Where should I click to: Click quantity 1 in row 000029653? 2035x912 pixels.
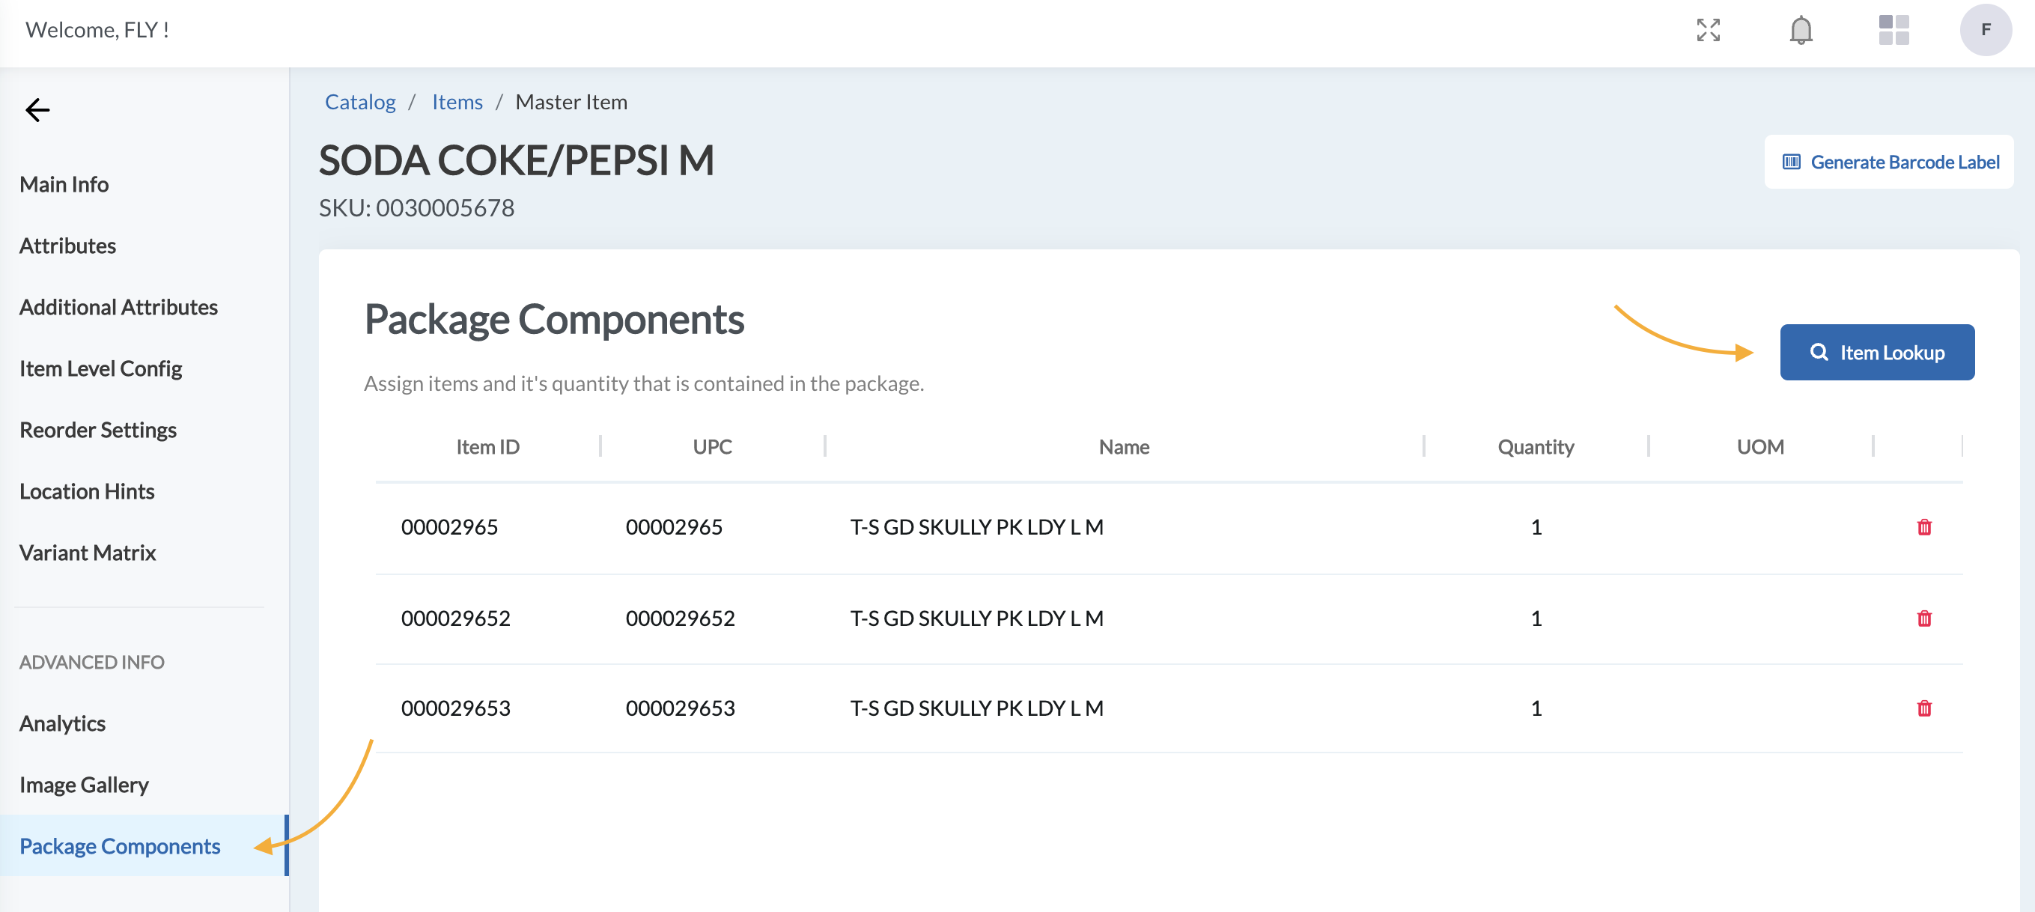[x=1536, y=708]
